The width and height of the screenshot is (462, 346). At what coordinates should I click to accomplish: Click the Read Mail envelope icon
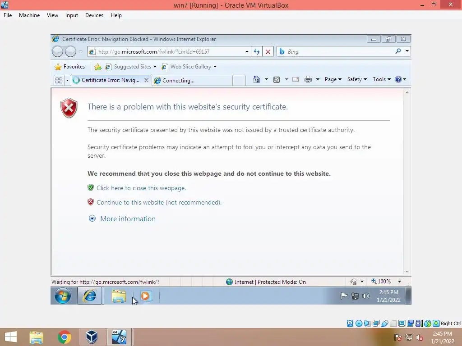[x=296, y=79]
